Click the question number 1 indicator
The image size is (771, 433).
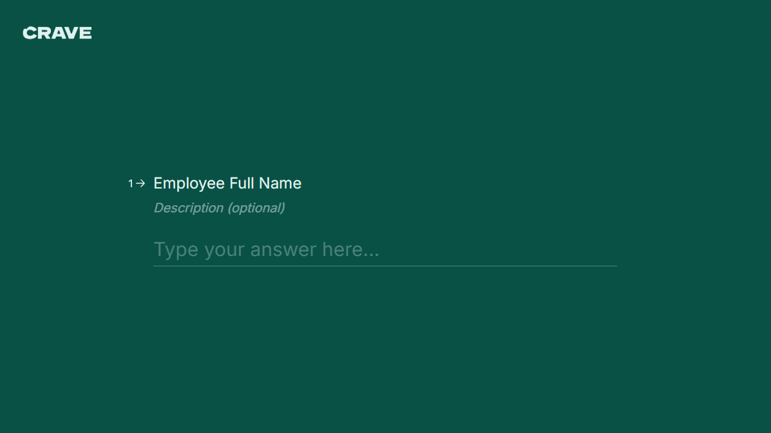point(131,183)
